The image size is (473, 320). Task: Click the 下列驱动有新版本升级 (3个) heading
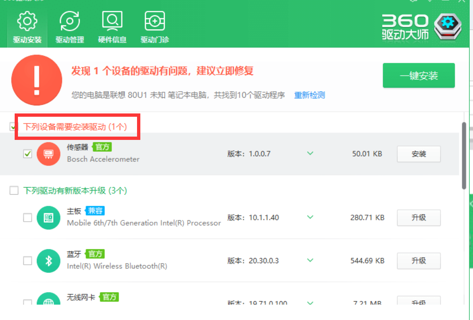click(75, 190)
